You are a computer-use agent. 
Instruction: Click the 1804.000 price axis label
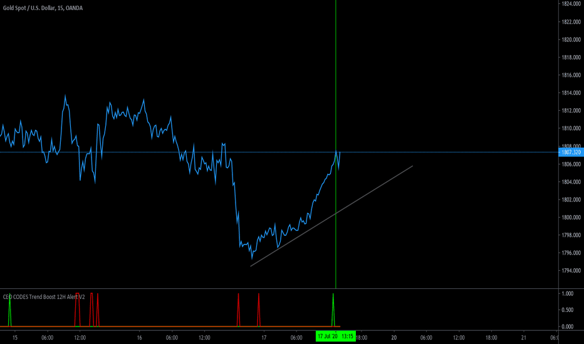571,182
